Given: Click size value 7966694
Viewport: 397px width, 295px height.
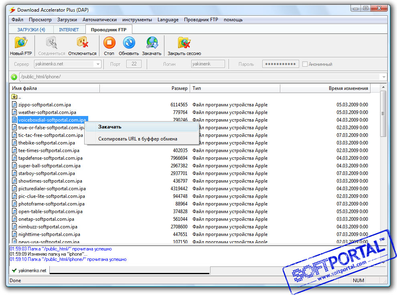Looking at the screenshot, I should click(x=179, y=158).
